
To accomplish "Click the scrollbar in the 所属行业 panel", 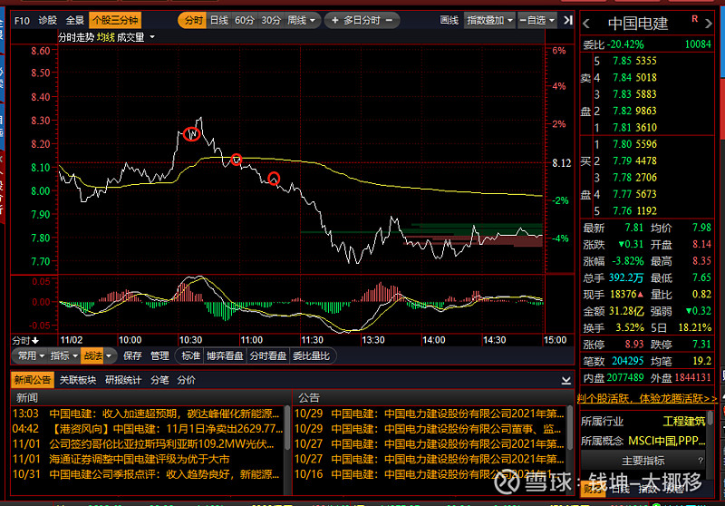I will pos(710,419).
